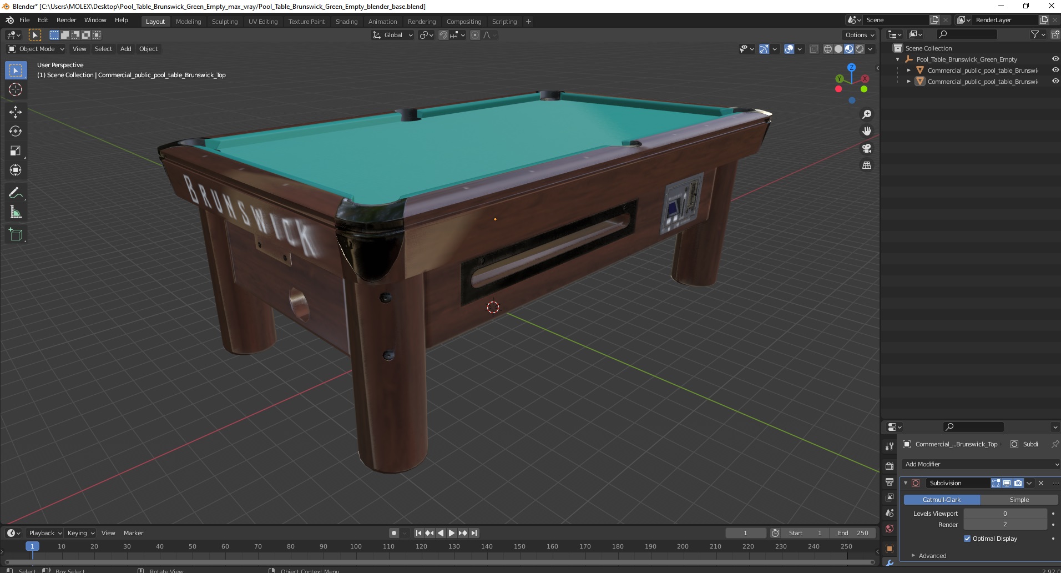Toggle proportional editing
Image resolution: width=1061 pixels, height=573 pixels.
tap(474, 35)
